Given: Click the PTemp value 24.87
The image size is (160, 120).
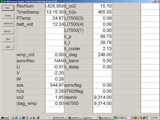Looking at the screenshot, I should coord(55,18).
